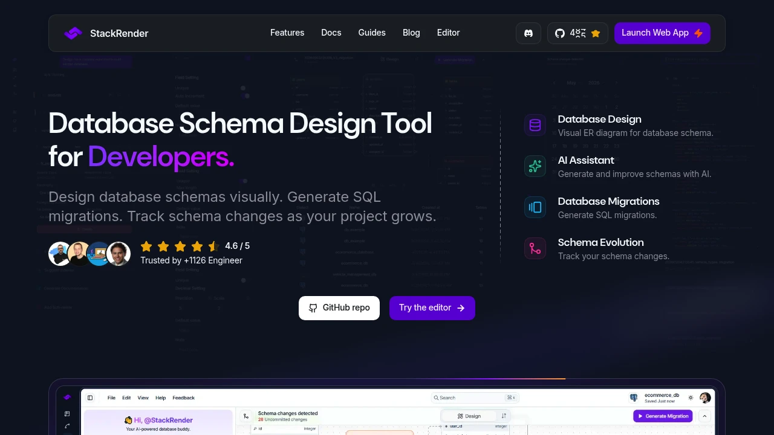
Task: Click the AI Assistant sparkle icon
Action: click(x=535, y=166)
